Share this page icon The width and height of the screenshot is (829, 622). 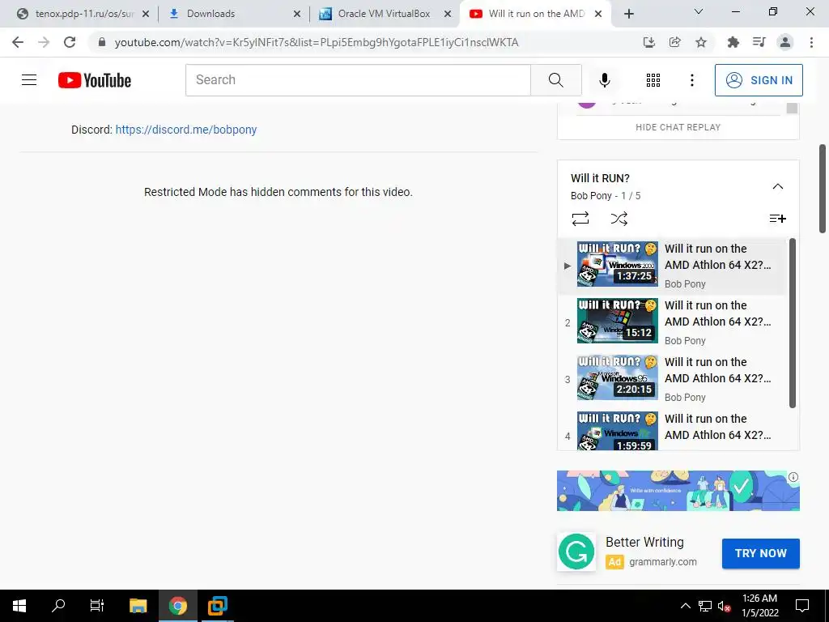pyautogui.click(x=674, y=42)
